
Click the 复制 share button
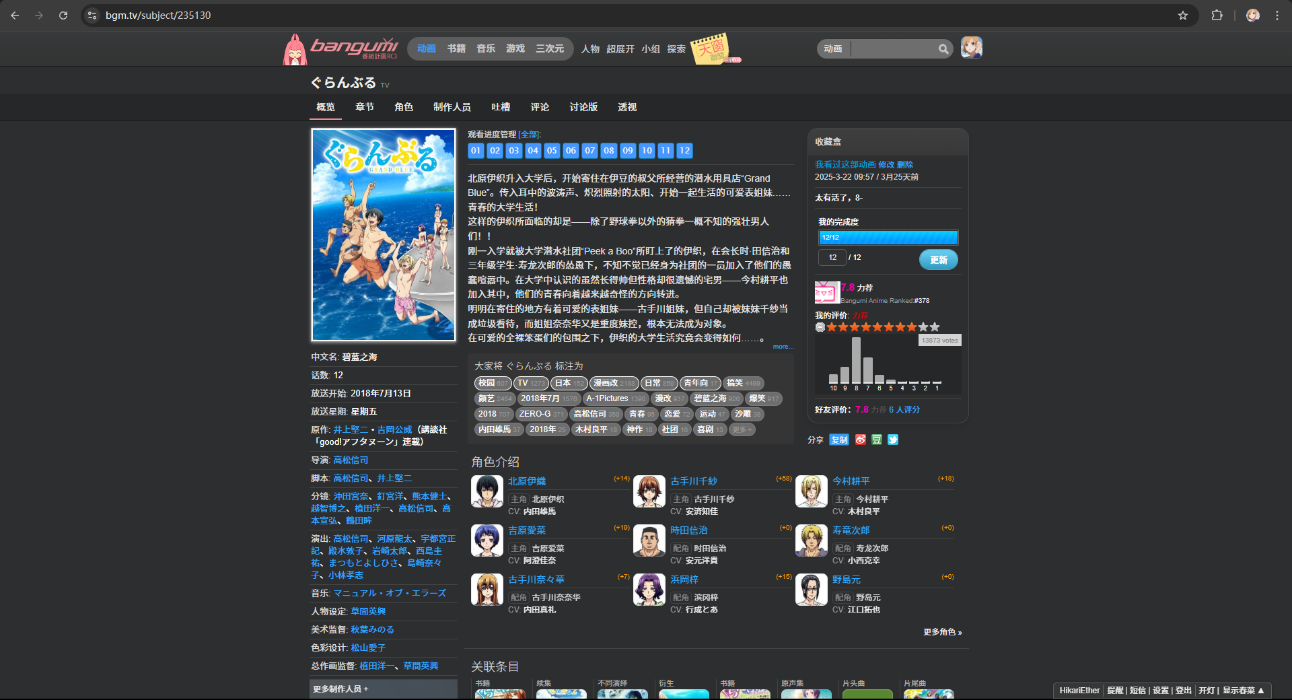click(839, 440)
